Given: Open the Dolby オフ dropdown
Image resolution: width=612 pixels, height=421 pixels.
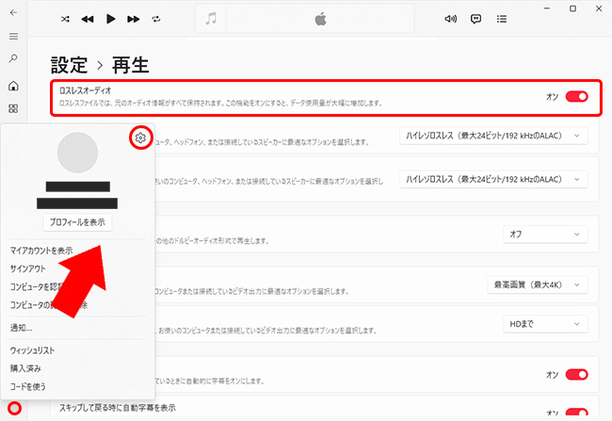Looking at the screenshot, I should [x=545, y=234].
